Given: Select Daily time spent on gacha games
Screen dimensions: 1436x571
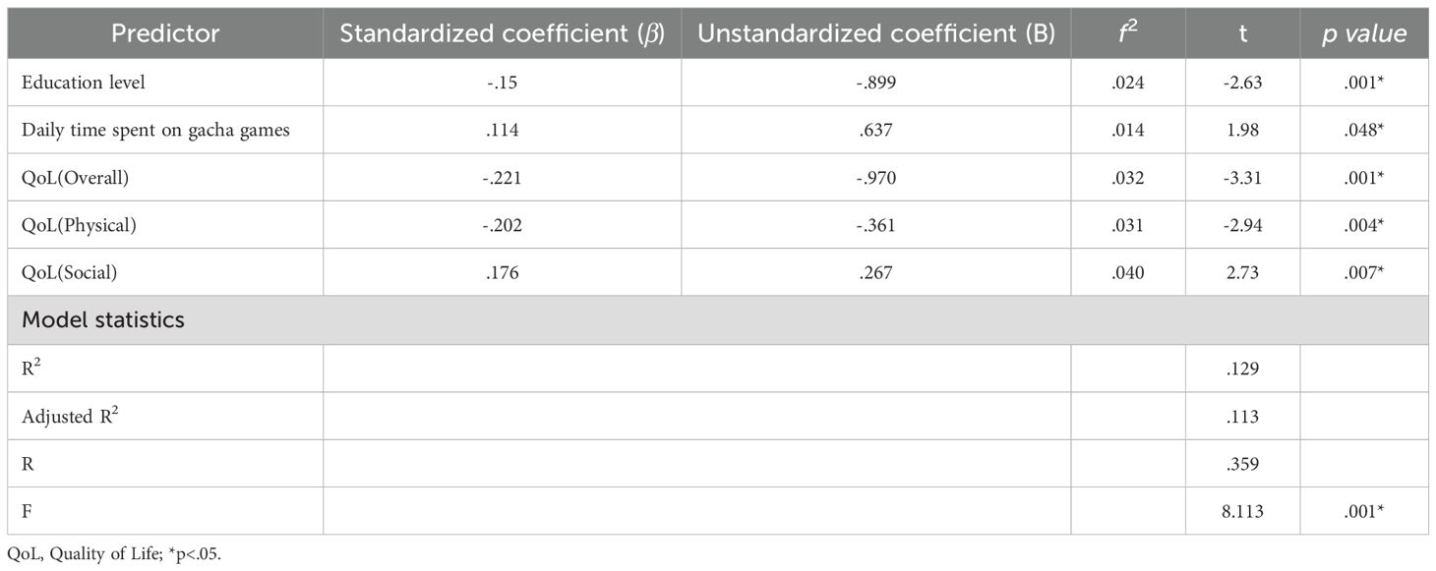Looking at the screenshot, I should (155, 130).
